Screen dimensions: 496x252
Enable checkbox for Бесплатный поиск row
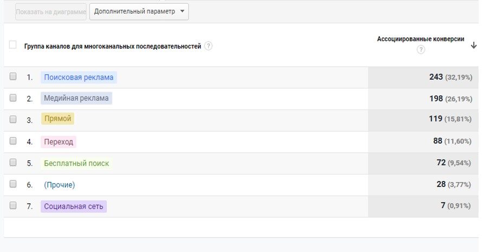click(13, 163)
